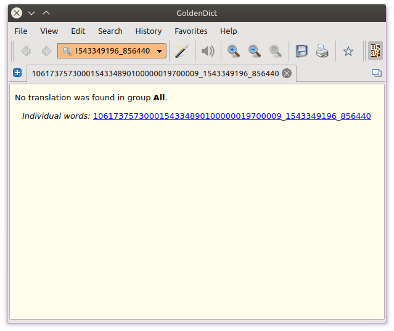394x331 pixels.
Task: Open the History menu
Action: (149, 31)
